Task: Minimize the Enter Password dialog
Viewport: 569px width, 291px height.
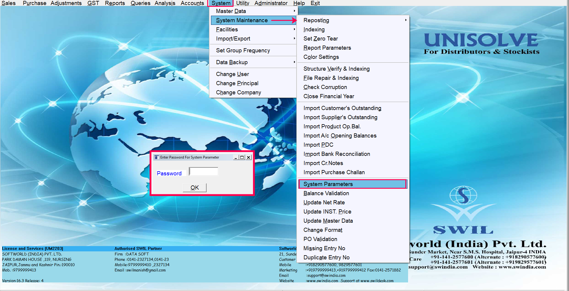Action: tap(236, 157)
